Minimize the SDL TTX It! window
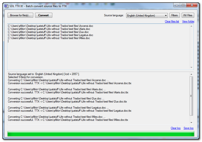 (177, 5)
